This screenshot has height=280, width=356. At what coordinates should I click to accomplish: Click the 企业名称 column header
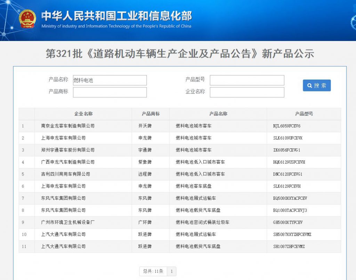pos(83,114)
